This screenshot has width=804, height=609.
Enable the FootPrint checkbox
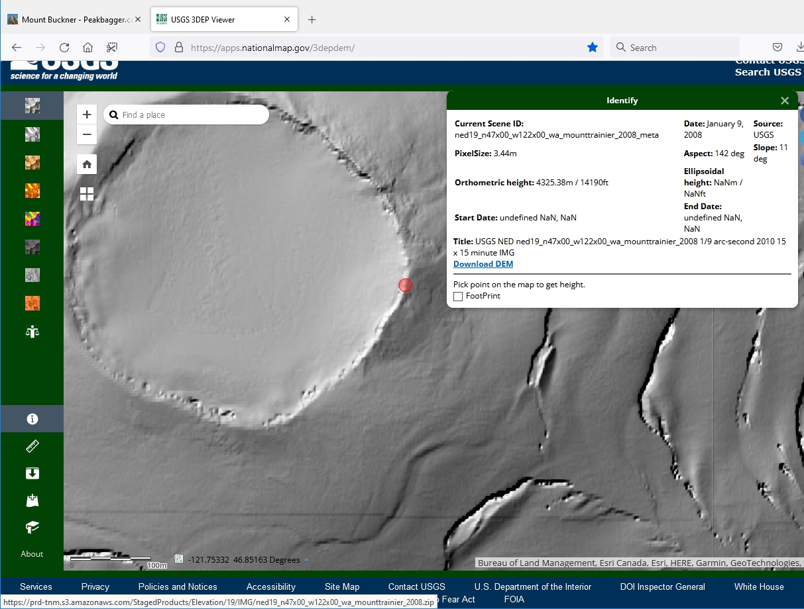click(458, 297)
